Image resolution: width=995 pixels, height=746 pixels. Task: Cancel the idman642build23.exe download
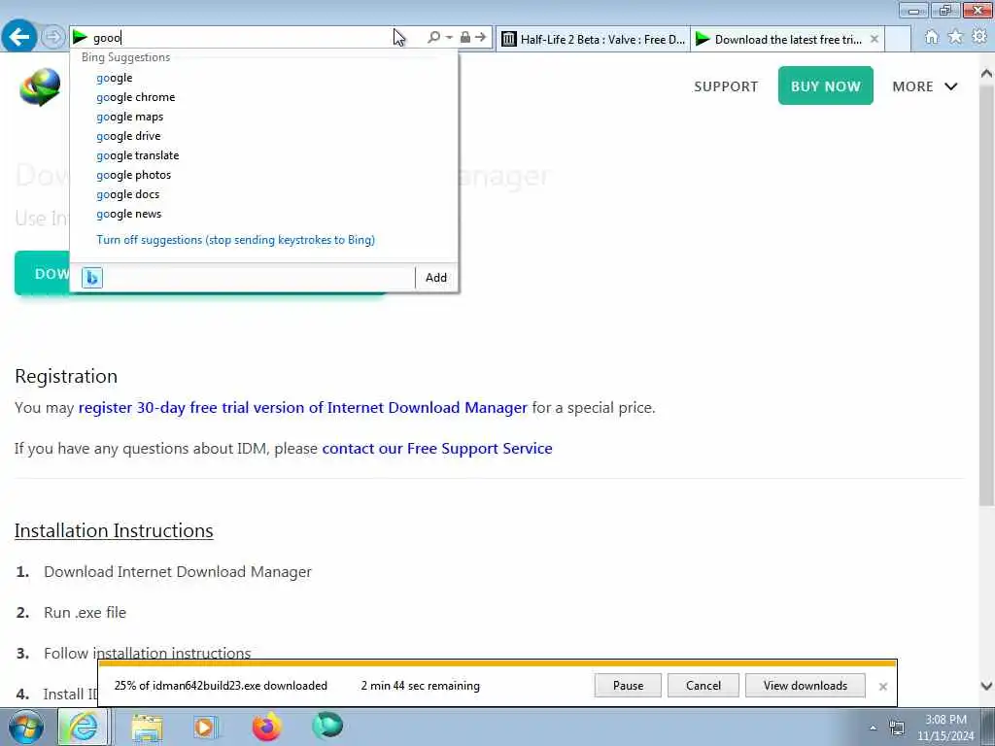703,686
